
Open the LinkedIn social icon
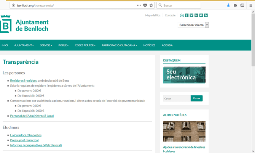coord(196,15)
